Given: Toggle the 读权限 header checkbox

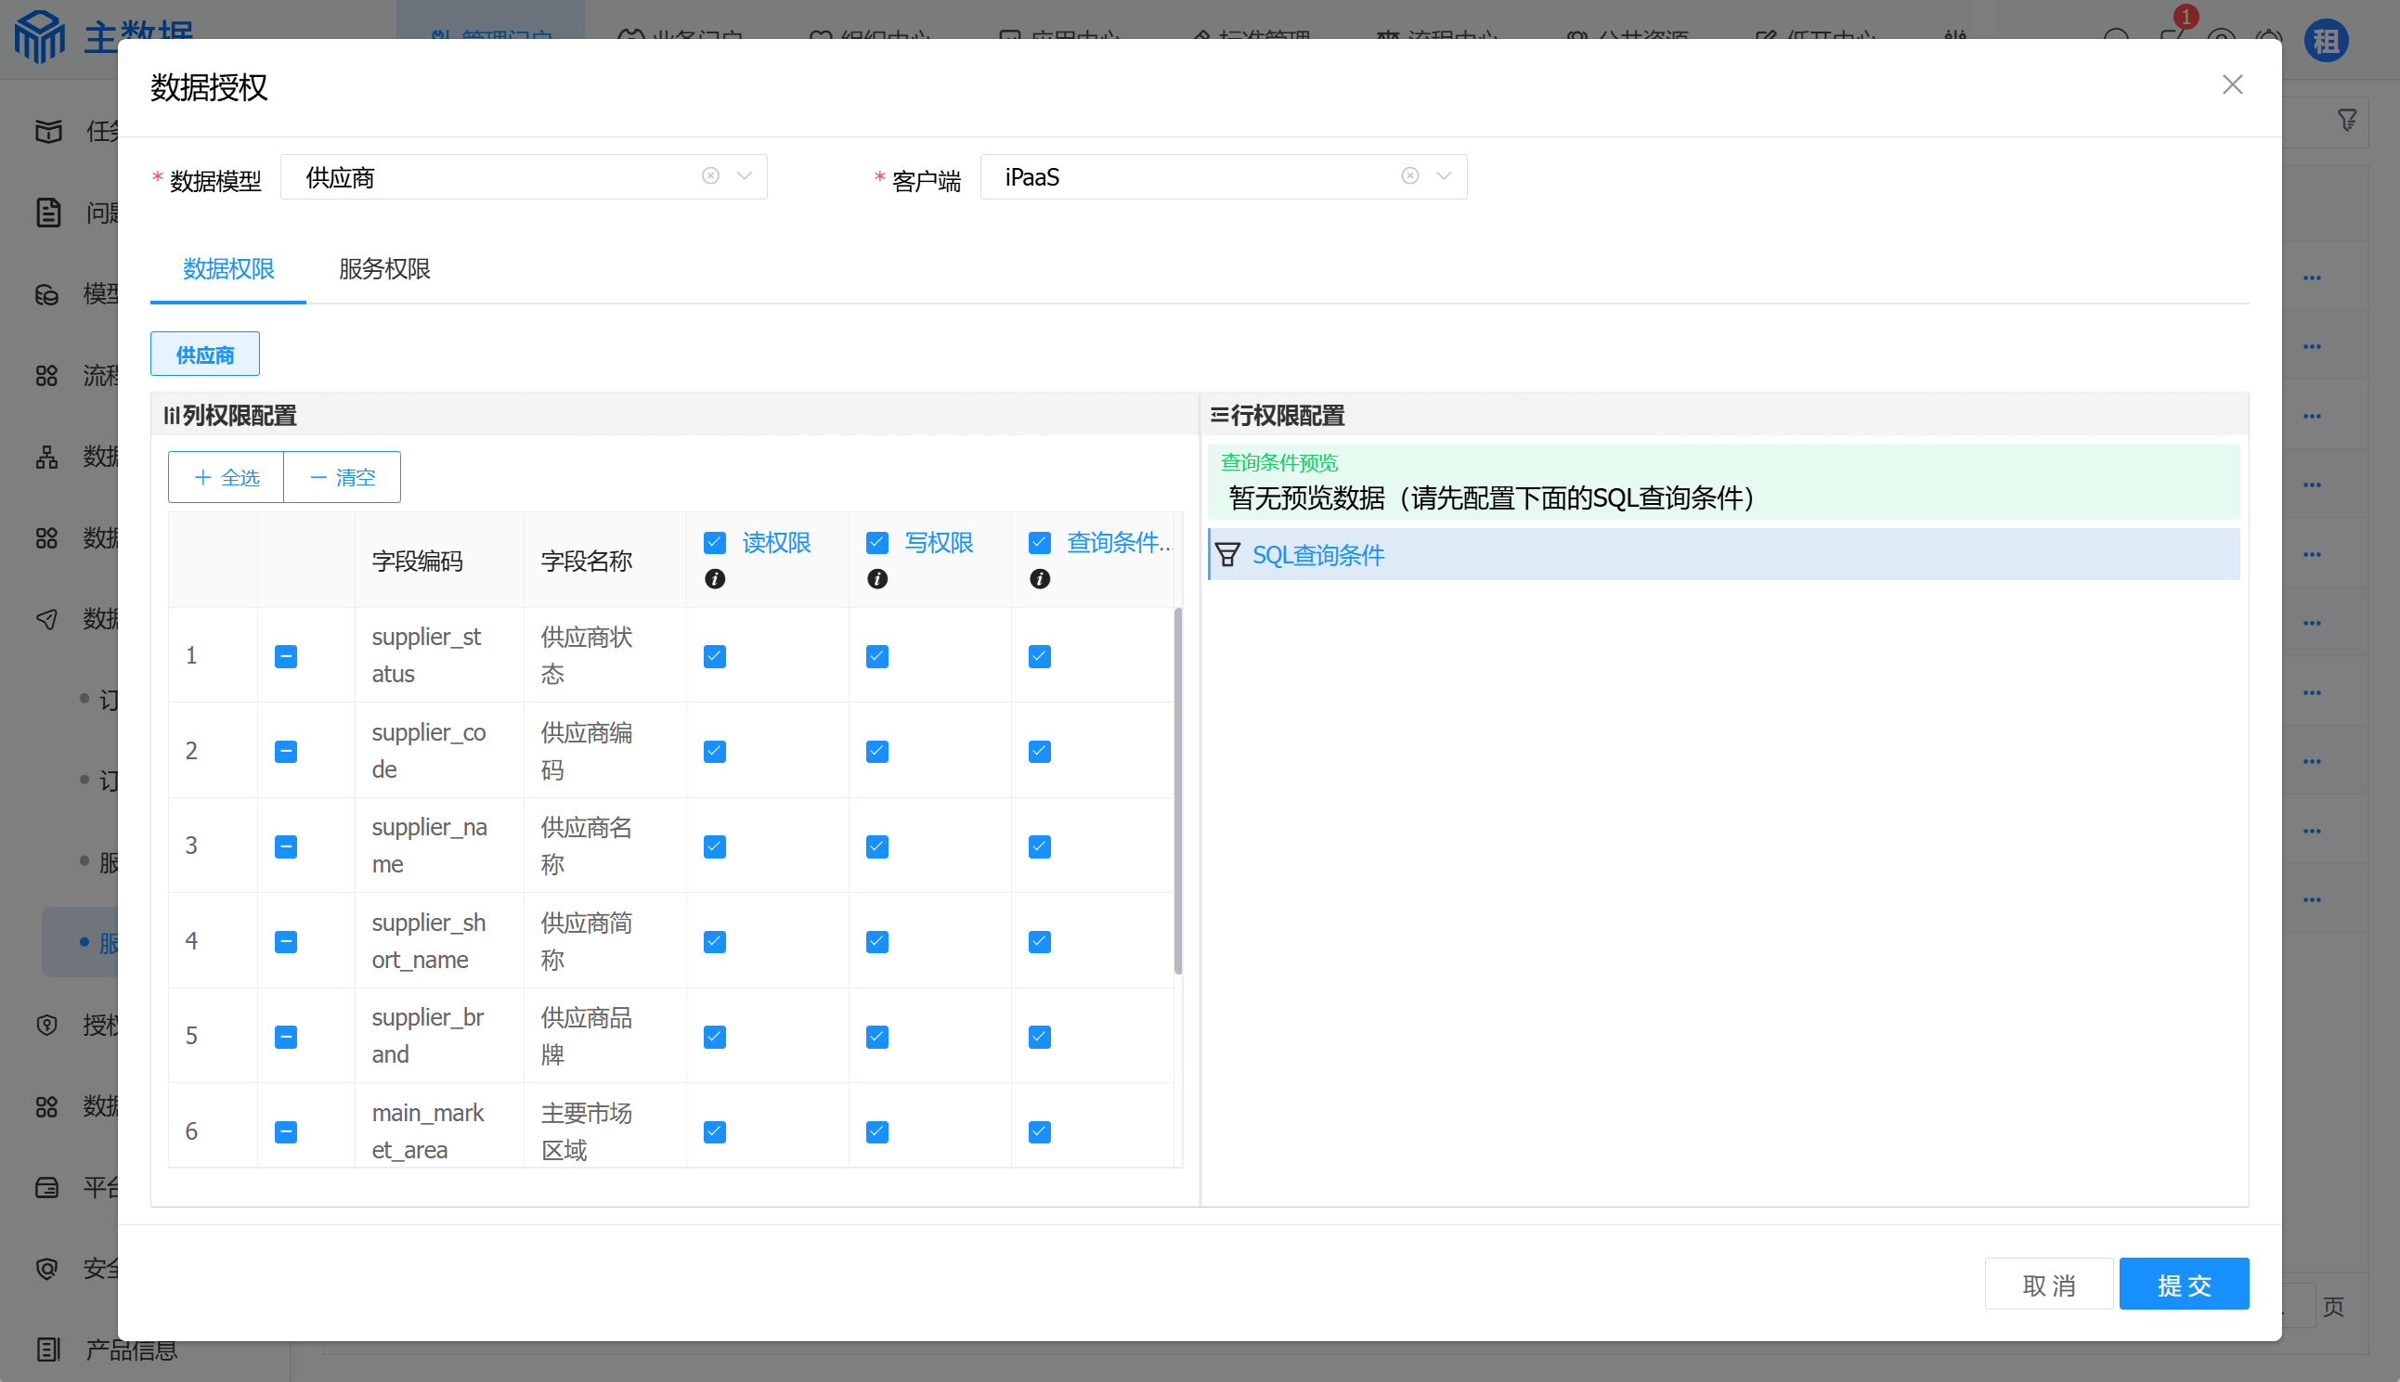Looking at the screenshot, I should click(715, 543).
